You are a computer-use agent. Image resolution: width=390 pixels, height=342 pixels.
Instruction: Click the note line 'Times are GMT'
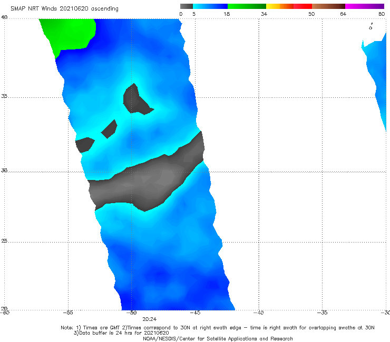point(101,328)
